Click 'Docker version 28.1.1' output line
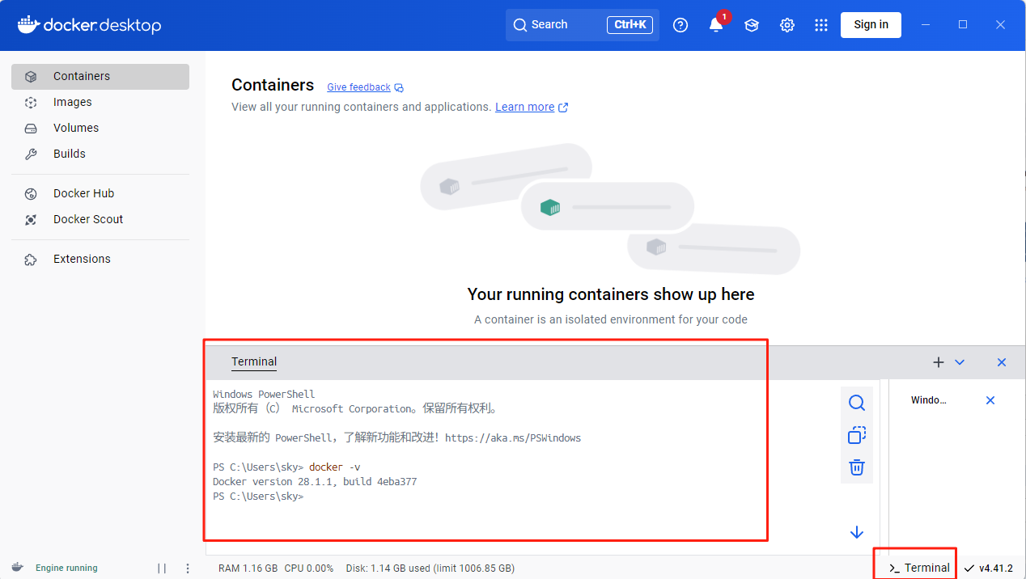Screen dimensions: 1026x579 point(315,481)
